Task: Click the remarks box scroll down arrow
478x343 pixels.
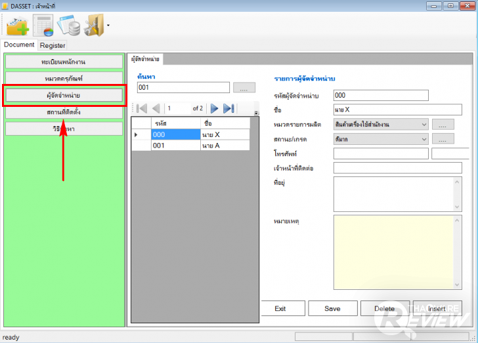Action: (x=457, y=285)
